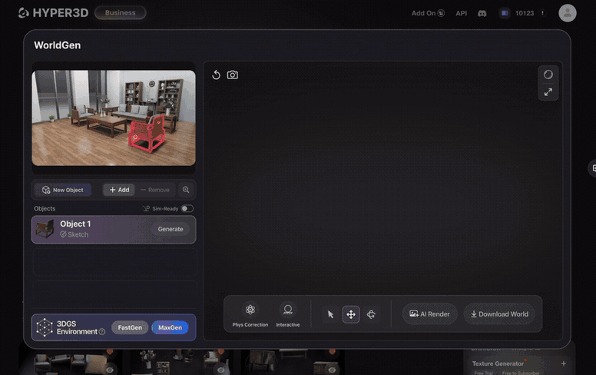
Task: Select the arrow pointer tool
Action: point(330,314)
